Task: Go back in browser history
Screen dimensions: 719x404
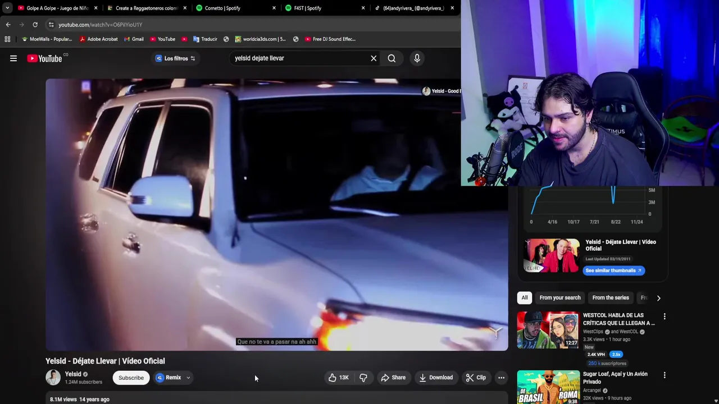Action: 8,25
